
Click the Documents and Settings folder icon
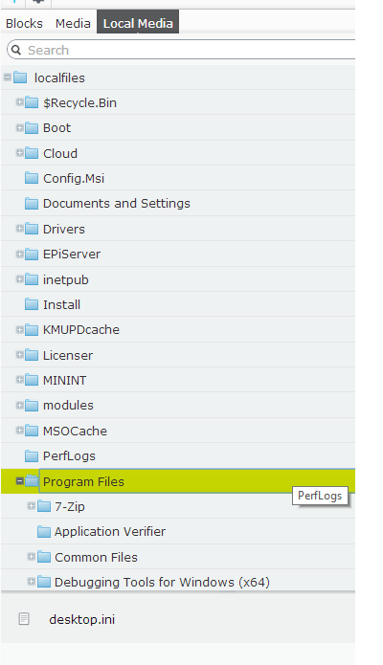coord(32,204)
